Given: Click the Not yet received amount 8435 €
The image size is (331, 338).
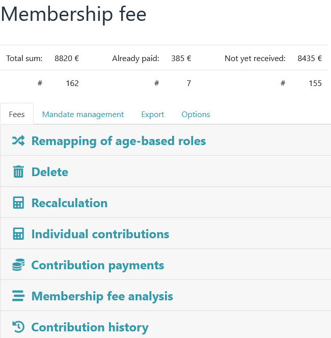Looking at the screenshot, I should click(310, 59).
